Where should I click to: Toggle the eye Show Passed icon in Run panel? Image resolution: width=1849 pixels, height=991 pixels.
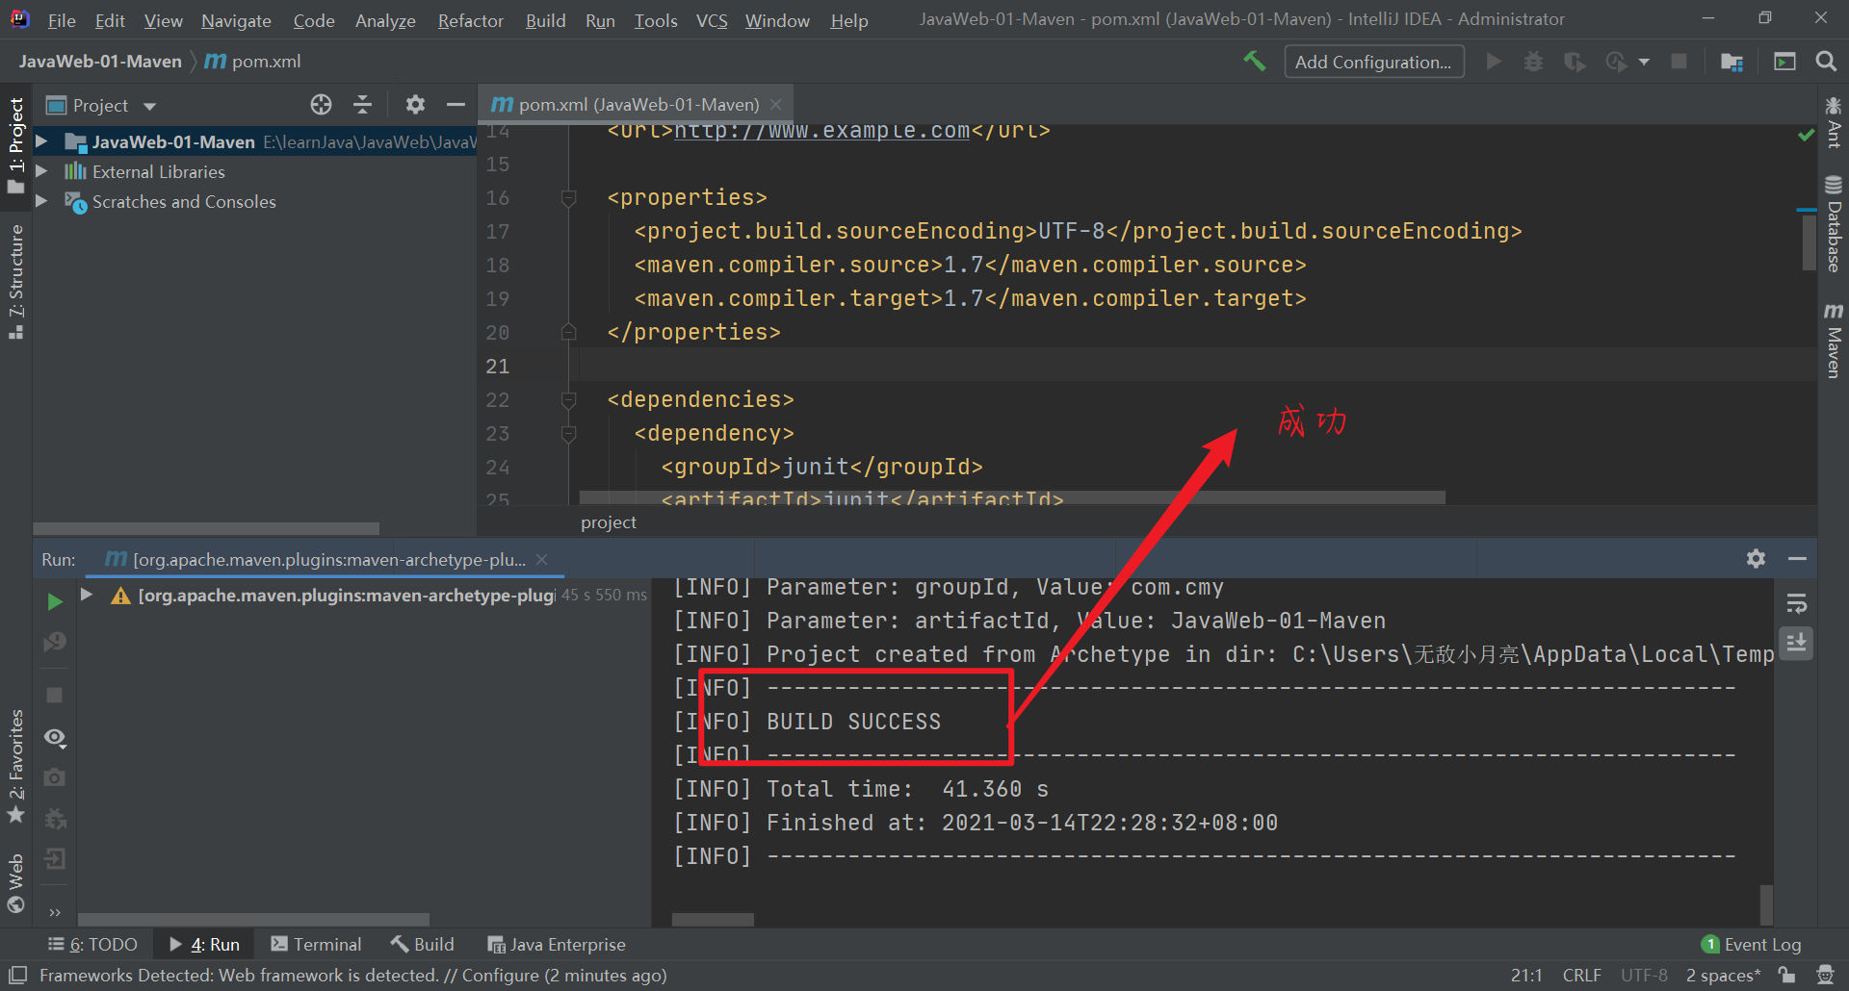55,738
